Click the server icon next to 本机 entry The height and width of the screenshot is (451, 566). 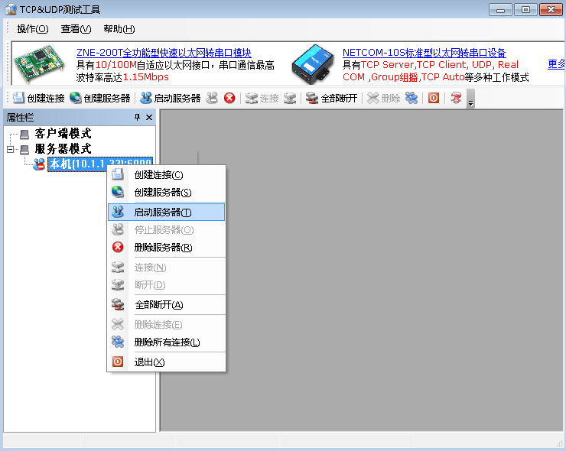point(39,164)
